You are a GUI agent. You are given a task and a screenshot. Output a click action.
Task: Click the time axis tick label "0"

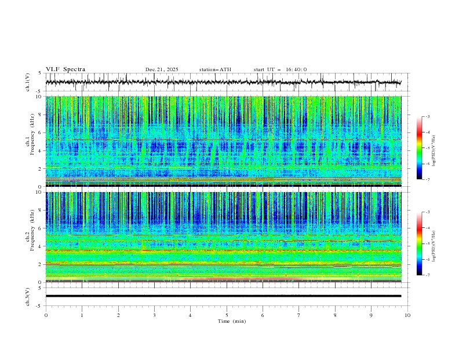(x=46, y=315)
